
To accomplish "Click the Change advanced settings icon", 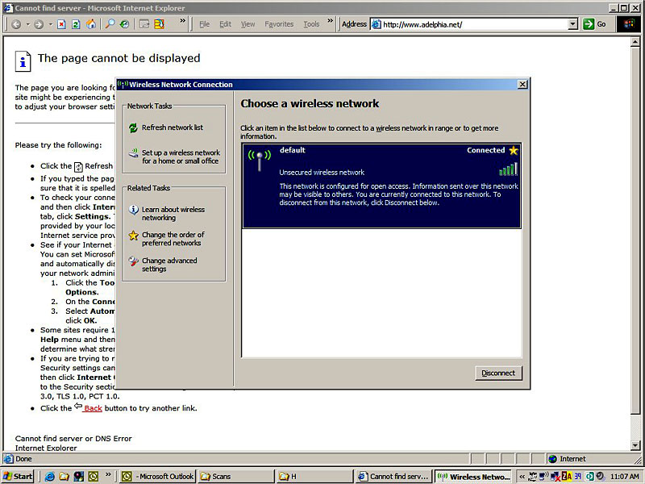I will [x=133, y=261].
